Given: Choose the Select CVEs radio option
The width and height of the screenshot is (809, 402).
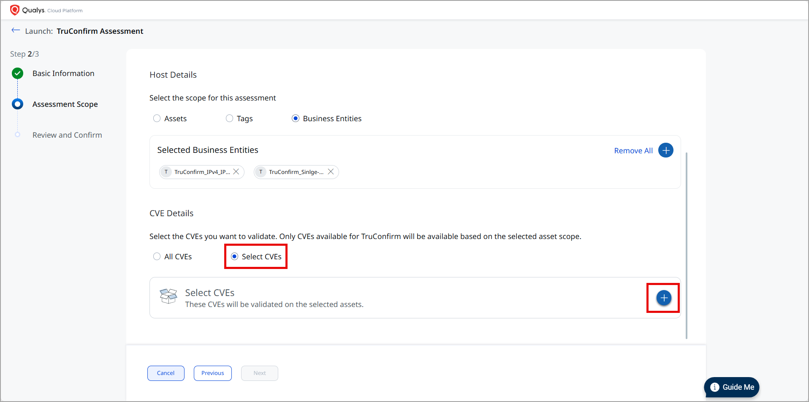Looking at the screenshot, I should 235,257.
